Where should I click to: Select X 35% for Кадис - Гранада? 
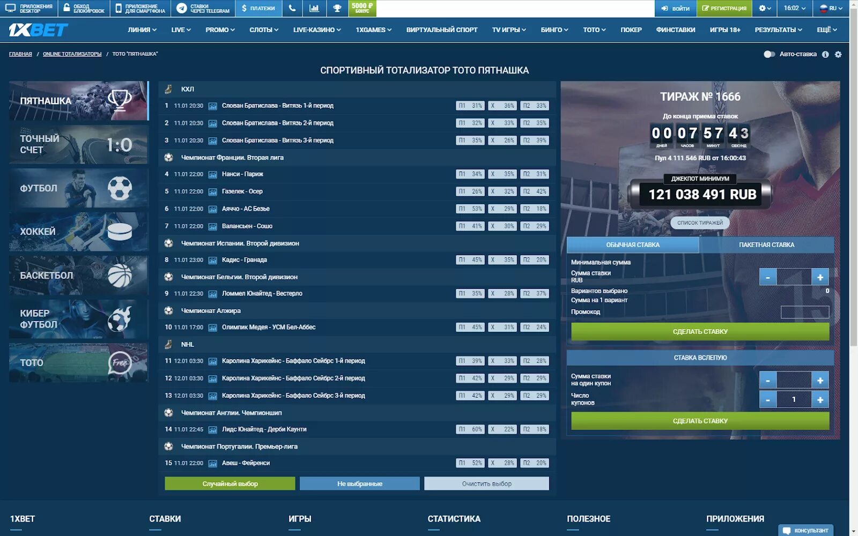(x=502, y=259)
